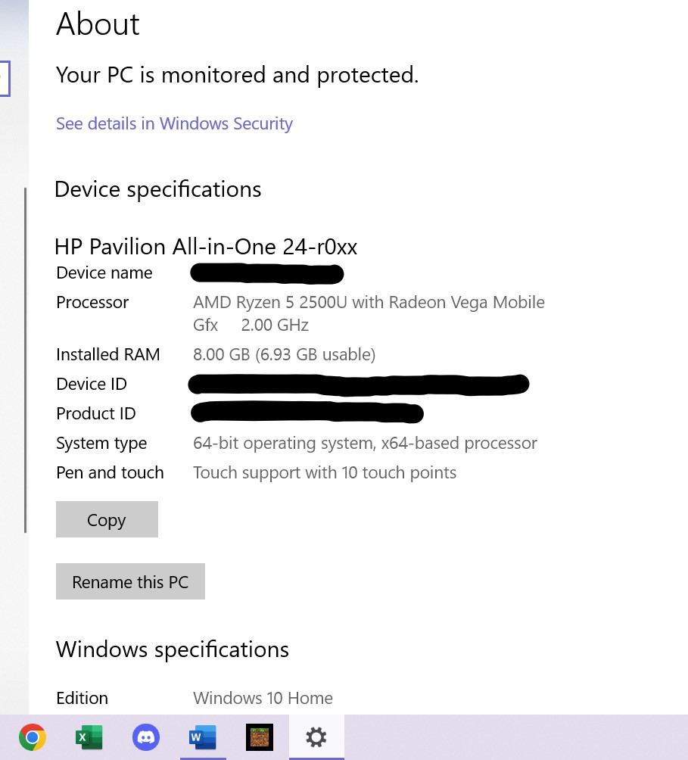
Task: Select the AMD Ryzen 5 processor text
Action: click(x=369, y=302)
